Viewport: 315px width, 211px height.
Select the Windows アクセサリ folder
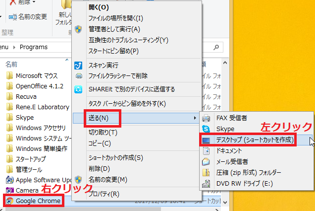pos(36,128)
